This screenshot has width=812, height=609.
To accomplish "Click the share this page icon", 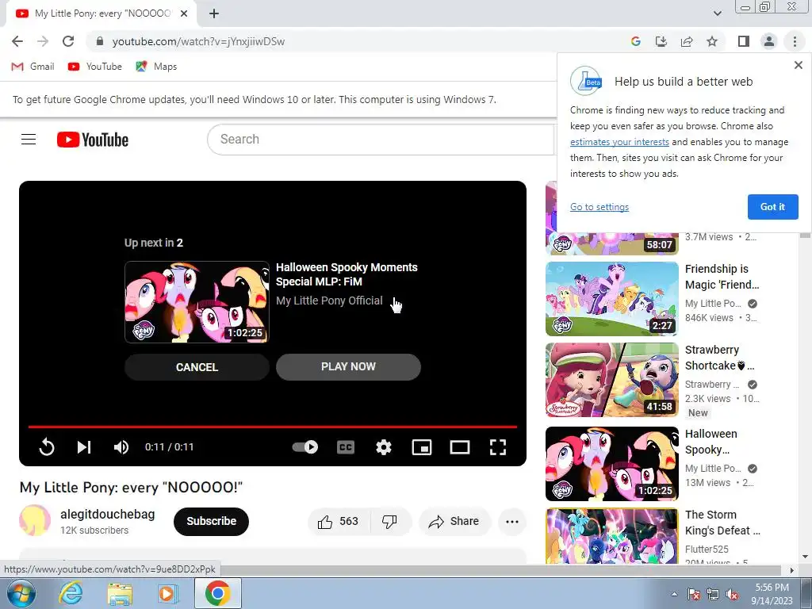I will [687, 41].
